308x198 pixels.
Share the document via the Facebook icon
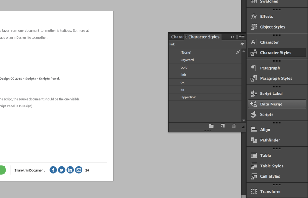tap(53, 170)
